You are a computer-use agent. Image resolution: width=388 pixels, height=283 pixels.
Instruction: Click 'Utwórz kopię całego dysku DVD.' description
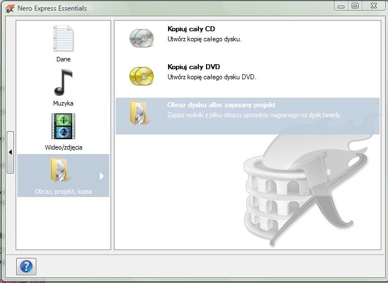[x=212, y=77]
